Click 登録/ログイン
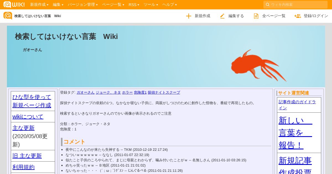332x174 pixels. point(311,16)
